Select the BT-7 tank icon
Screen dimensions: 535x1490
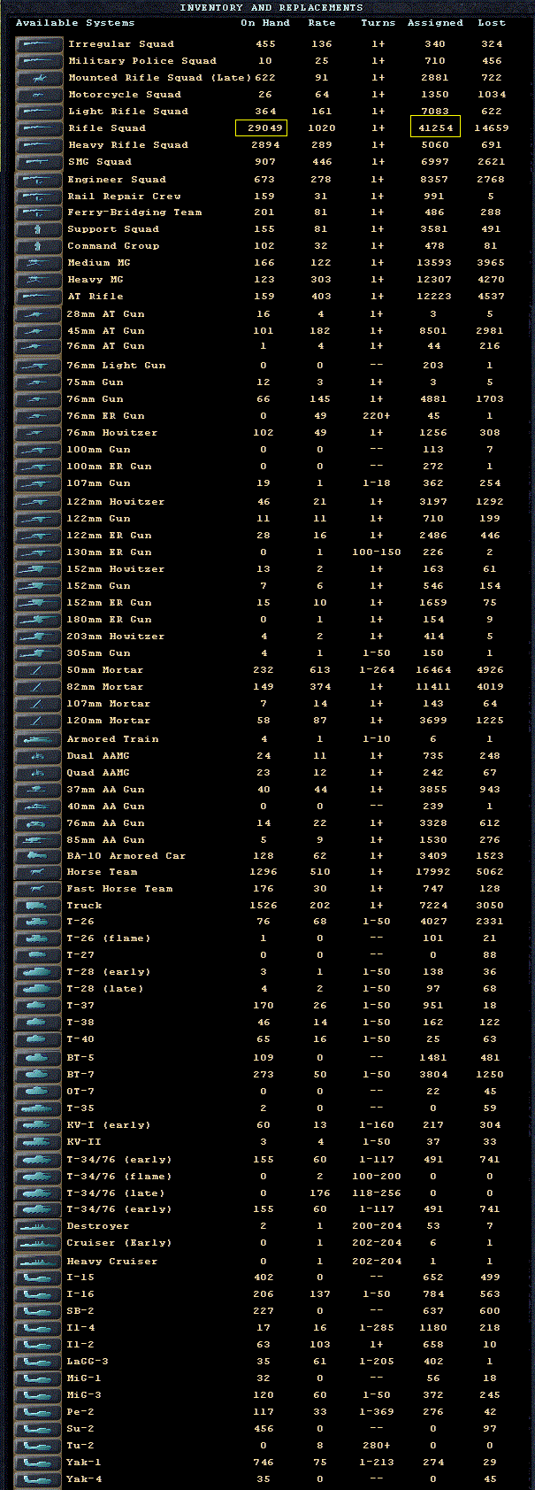(39, 1074)
